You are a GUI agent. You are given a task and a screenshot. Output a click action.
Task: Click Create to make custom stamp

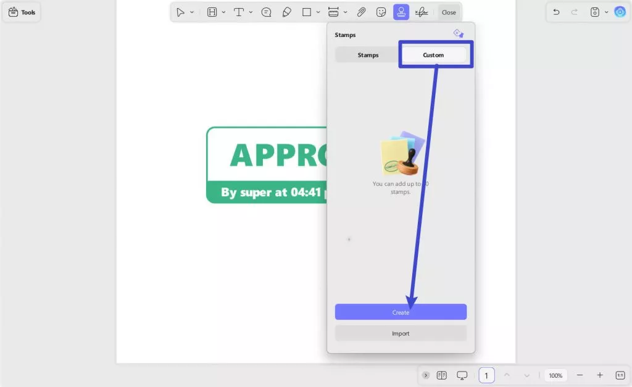(x=401, y=312)
